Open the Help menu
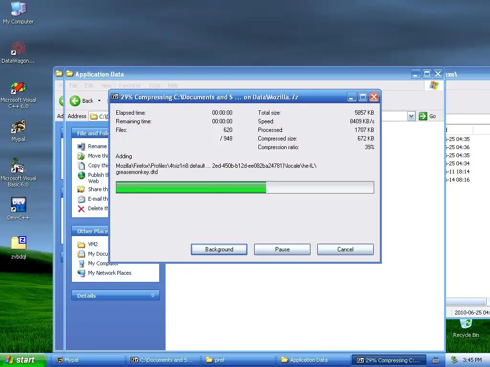This screenshot has height=367, width=490. point(173,86)
